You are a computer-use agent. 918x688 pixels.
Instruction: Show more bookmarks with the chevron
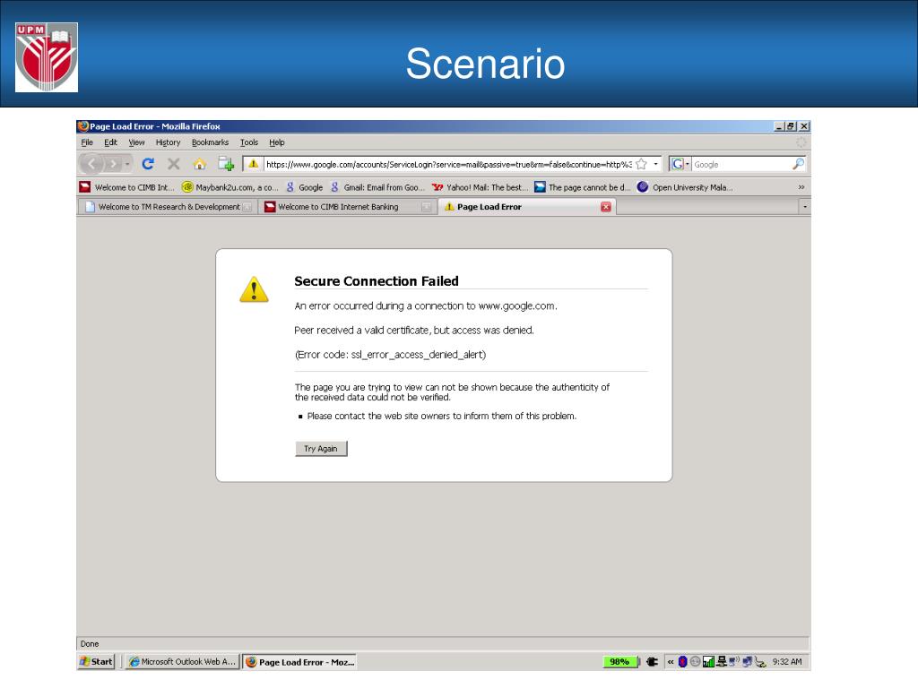tap(801, 187)
